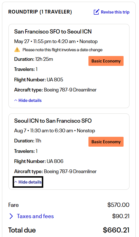This screenshot has height=237, width=139.
Task: Open the Taxes and fees breakdown link
Action: [x=35, y=216]
